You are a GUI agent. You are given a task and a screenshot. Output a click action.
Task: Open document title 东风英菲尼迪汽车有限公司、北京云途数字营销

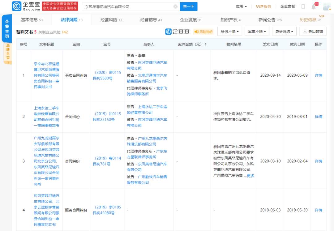tap(46, 210)
